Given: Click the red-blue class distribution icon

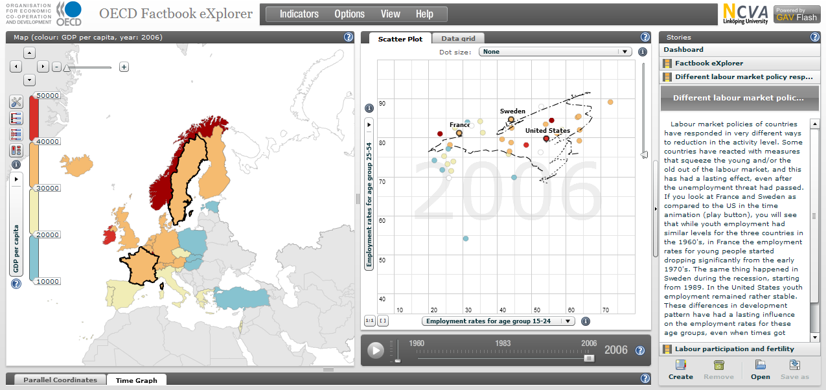Looking at the screenshot, I should (16, 134).
